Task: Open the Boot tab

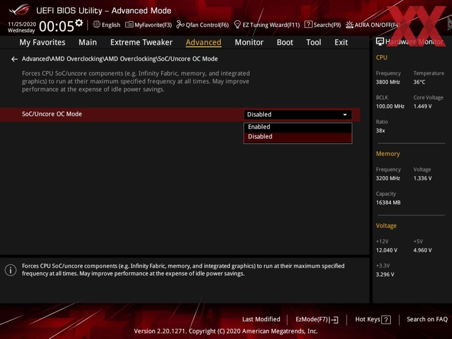Action: tap(285, 42)
